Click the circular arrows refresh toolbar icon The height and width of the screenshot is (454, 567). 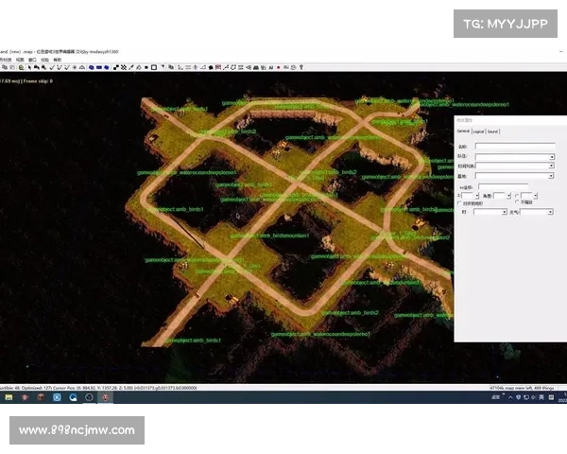[233, 67]
